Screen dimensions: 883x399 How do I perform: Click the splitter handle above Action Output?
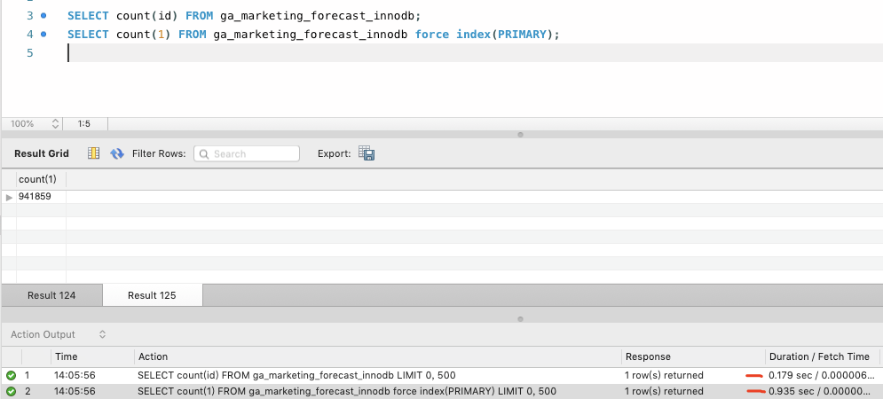point(520,319)
